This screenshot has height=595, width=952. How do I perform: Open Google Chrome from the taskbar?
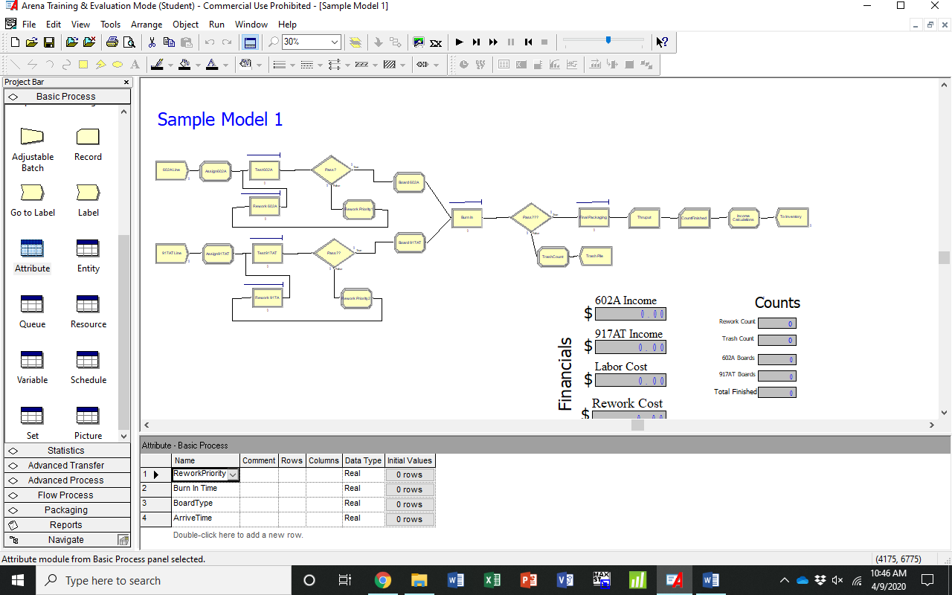[x=383, y=580]
